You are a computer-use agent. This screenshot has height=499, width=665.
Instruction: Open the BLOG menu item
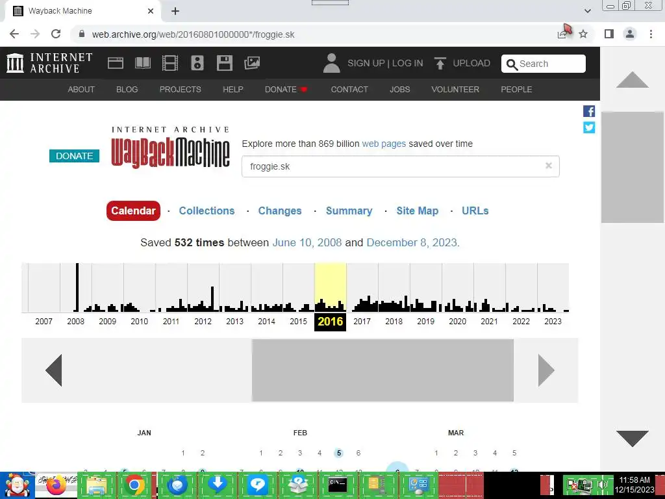127,90
